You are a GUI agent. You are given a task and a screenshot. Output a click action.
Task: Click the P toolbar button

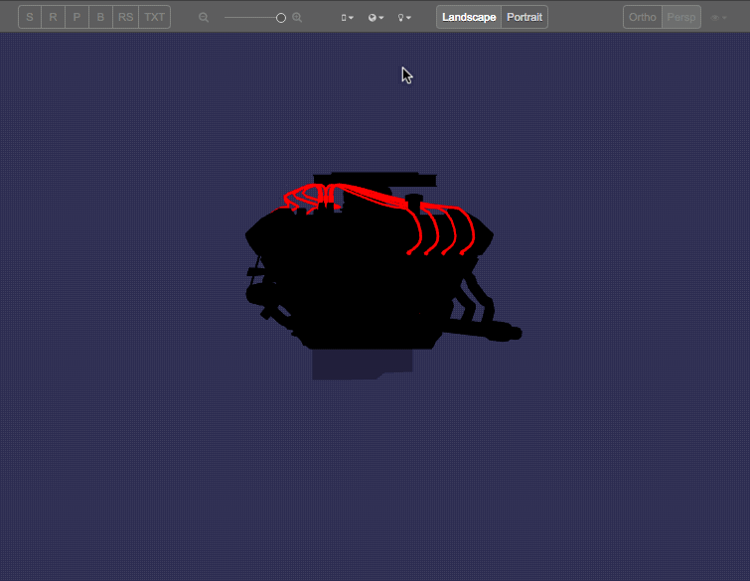click(x=76, y=17)
